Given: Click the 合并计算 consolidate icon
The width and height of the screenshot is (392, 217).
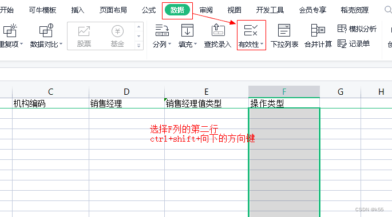Looking at the screenshot, I should click(x=318, y=30).
